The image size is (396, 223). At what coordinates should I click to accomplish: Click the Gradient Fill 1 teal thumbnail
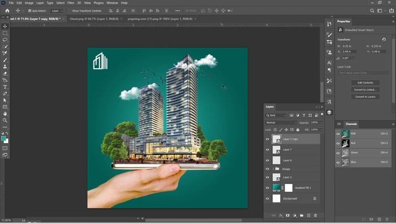pos(277,188)
